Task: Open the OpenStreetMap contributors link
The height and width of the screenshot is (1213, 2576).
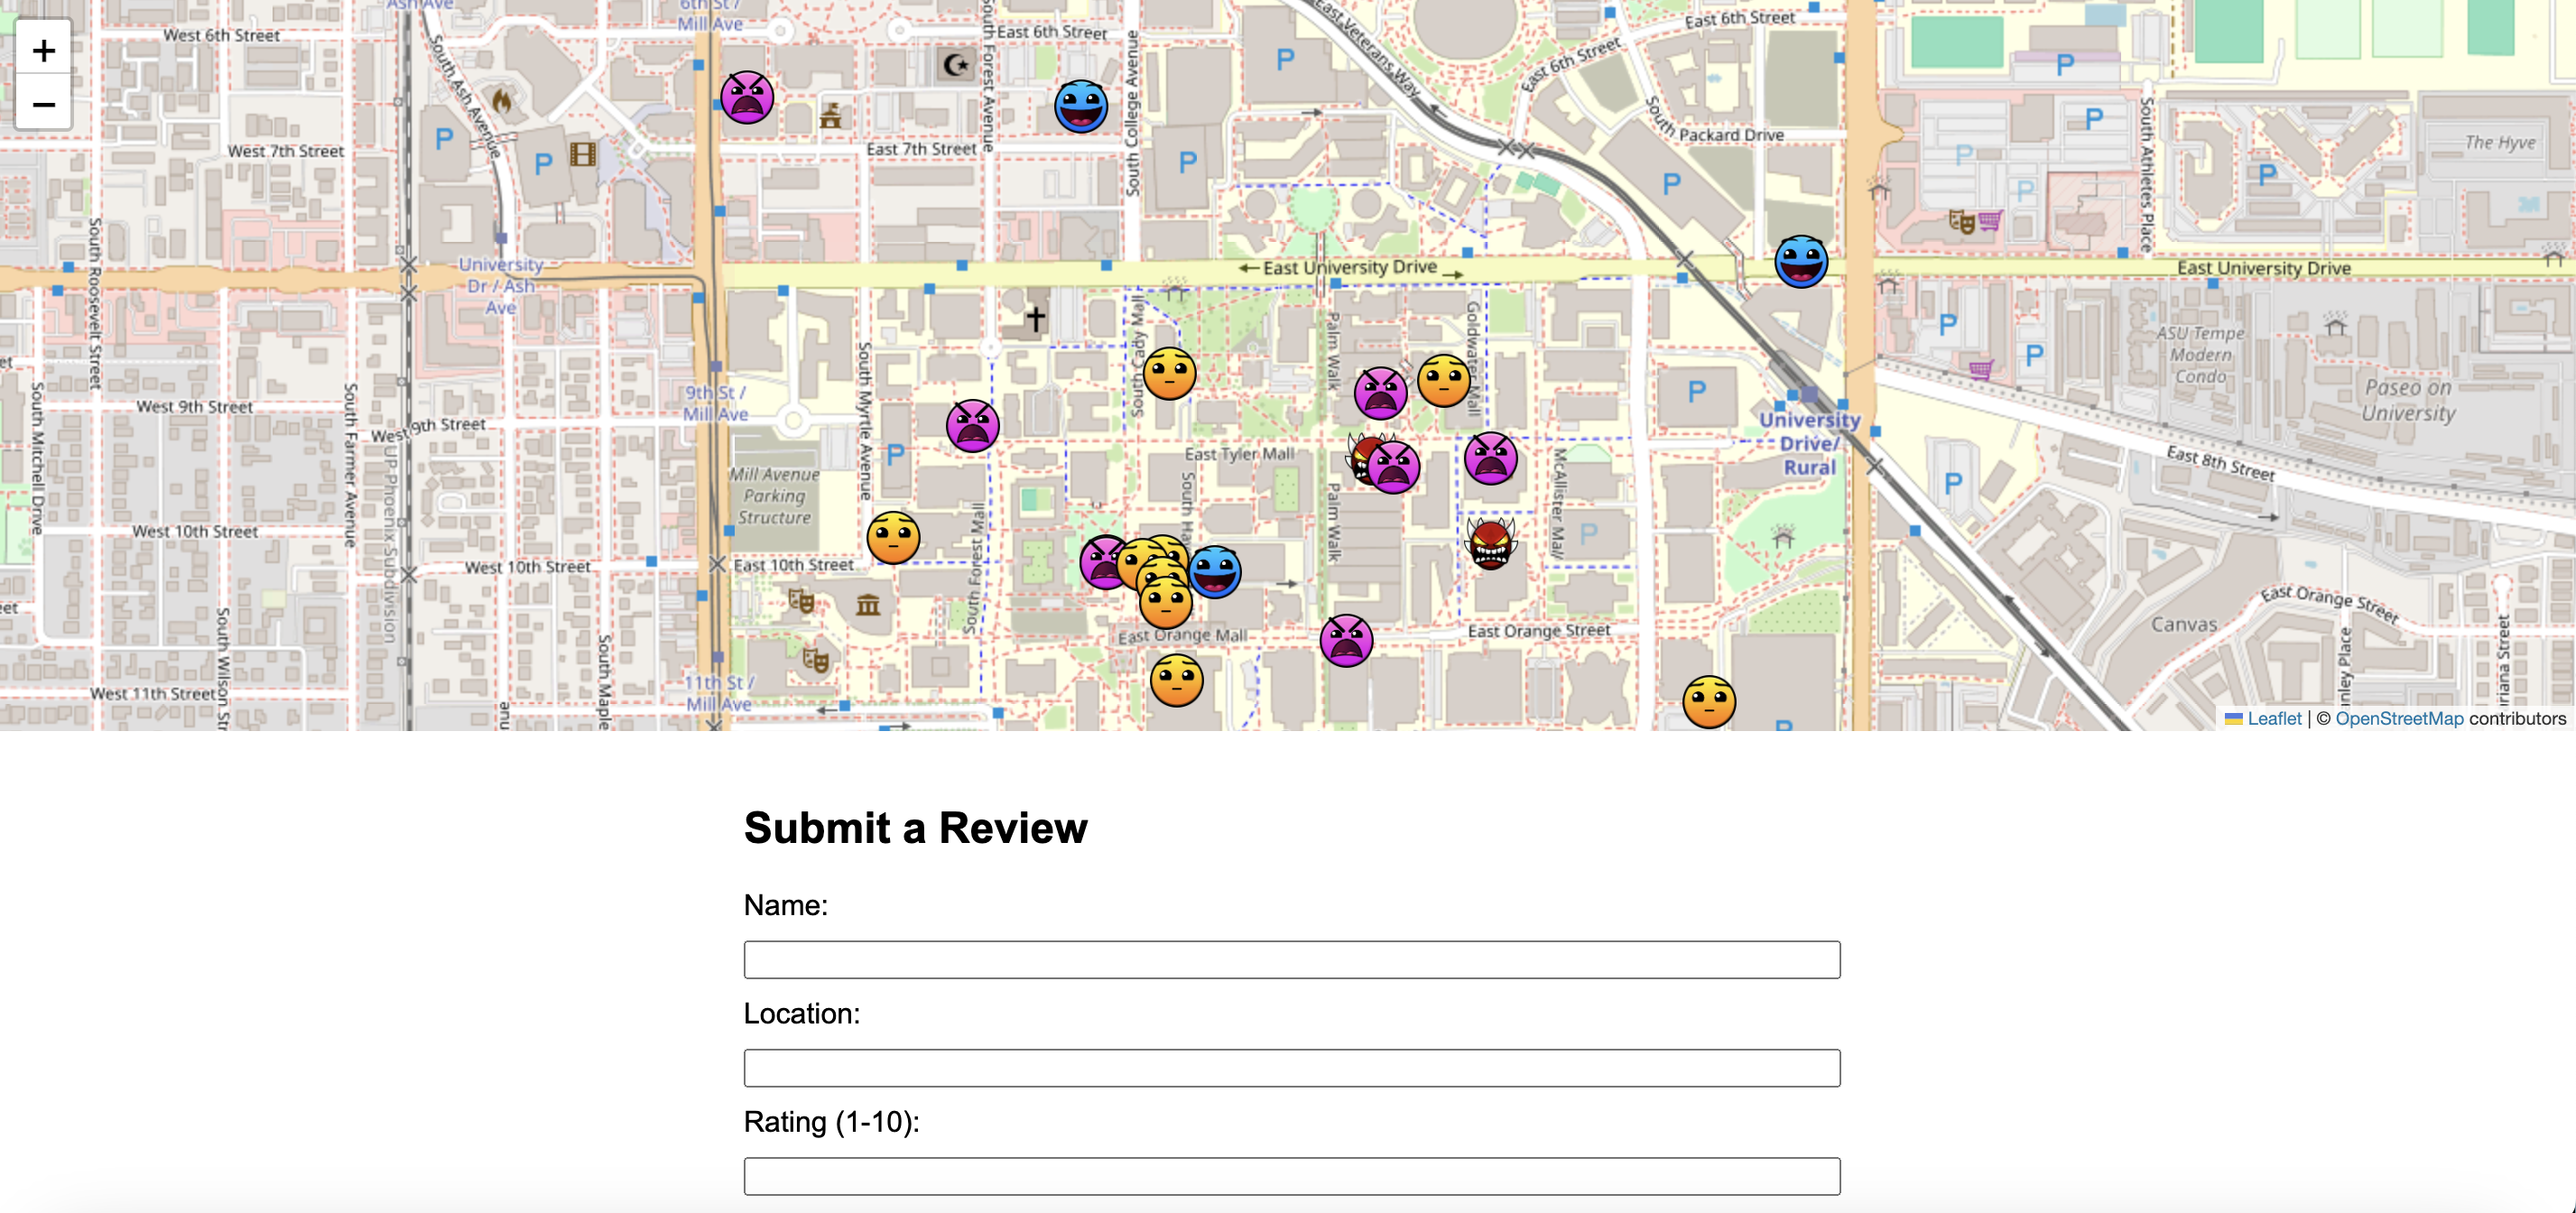Action: click(2398, 718)
